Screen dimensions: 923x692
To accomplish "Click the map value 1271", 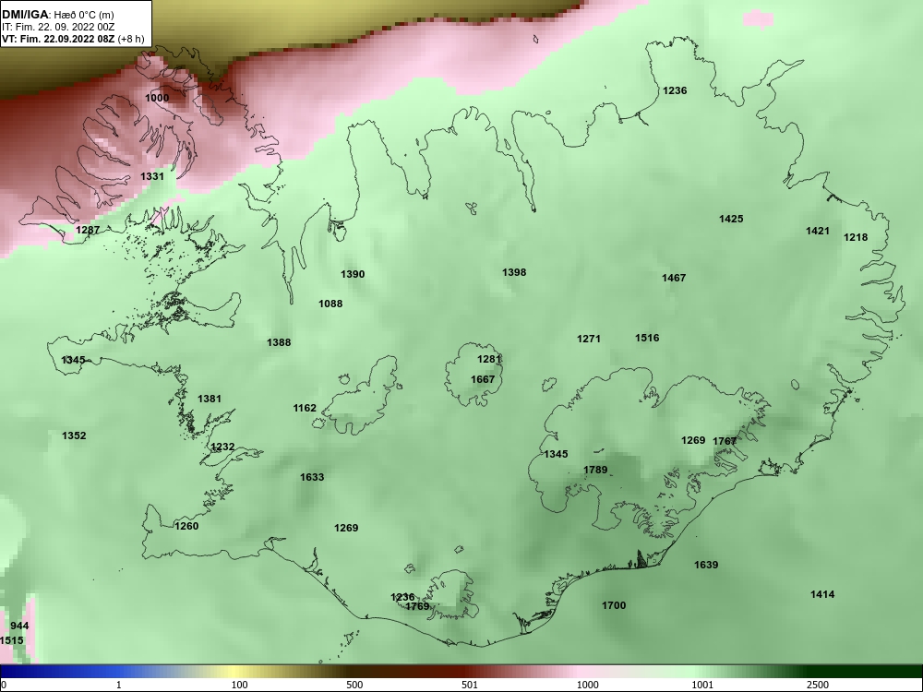I will pos(589,339).
